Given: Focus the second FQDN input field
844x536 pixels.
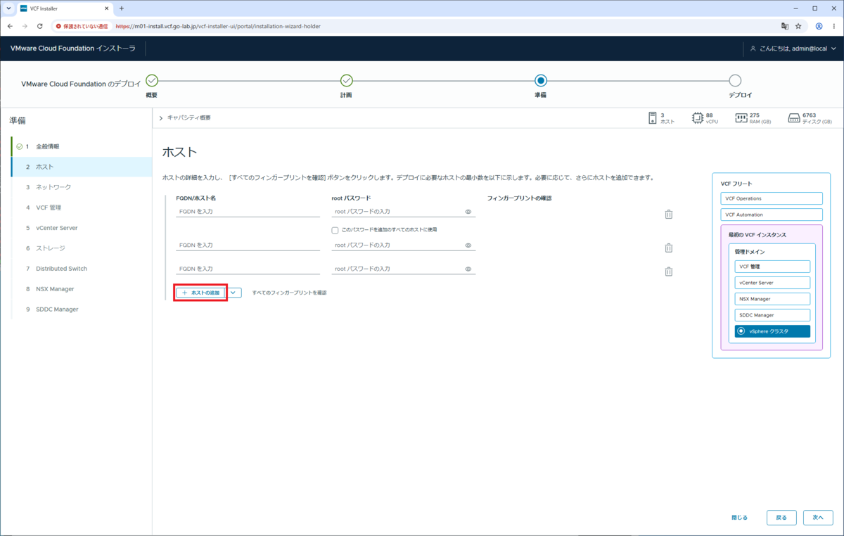Looking at the screenshot, I should [x=248, y=245].
